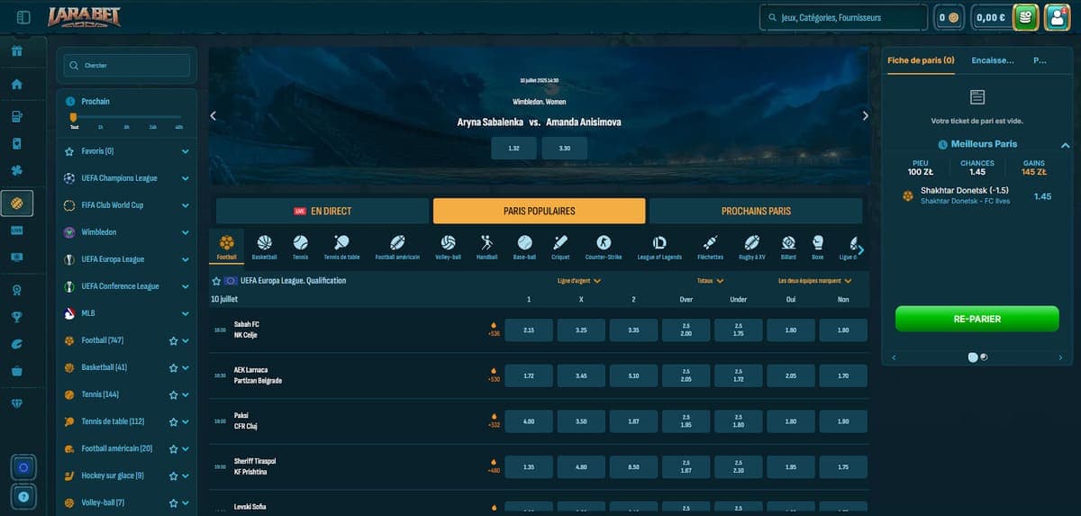Go to home via sidebar house icon
The image size is (1081, 516).
(16, 85)
